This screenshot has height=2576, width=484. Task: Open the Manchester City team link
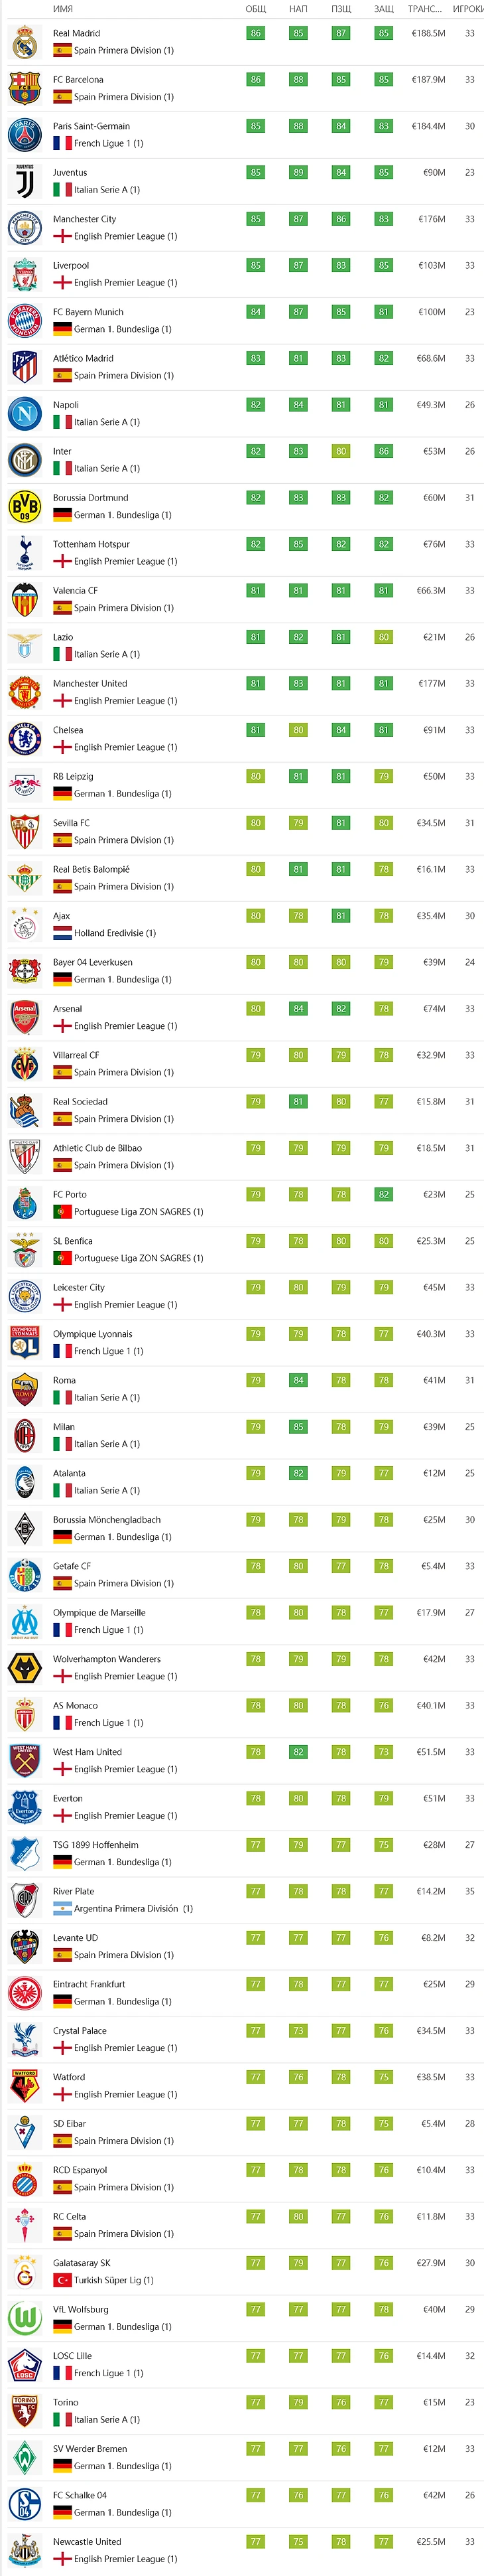85,219
